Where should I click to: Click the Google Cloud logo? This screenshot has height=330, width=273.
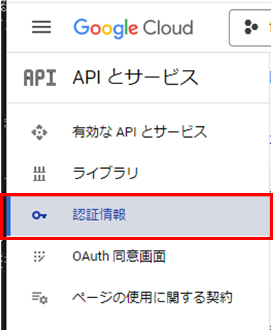(133, 28)
